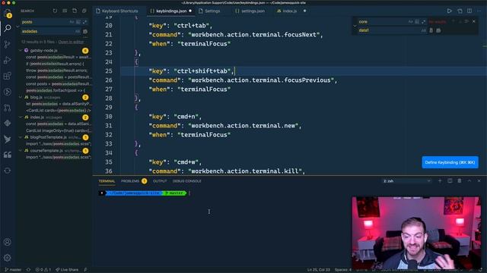Toggle Preserve Case in find widget replace

[x=423, y=30]
